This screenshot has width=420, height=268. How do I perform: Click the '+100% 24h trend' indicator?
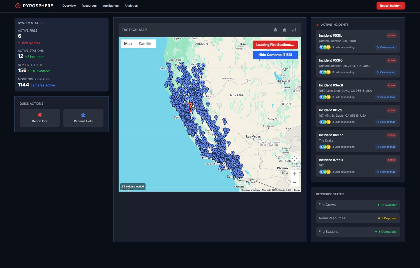29,43
